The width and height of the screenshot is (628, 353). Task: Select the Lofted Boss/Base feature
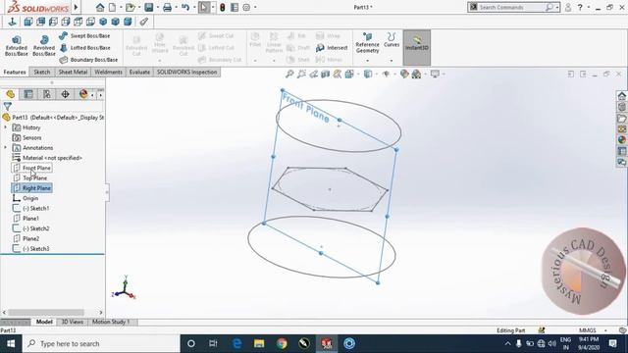click(84, 48)
